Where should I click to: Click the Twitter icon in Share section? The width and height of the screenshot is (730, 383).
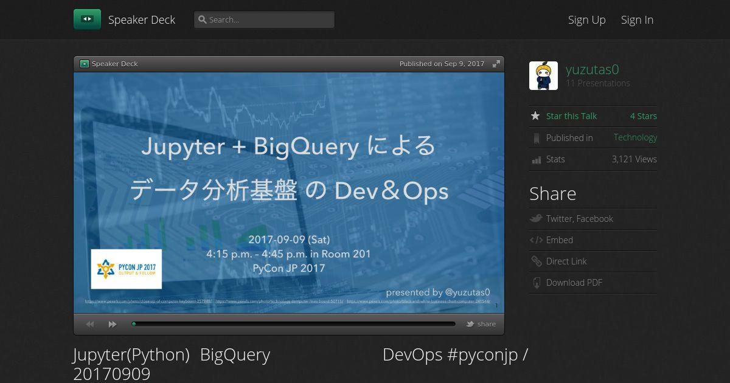point(536,218)
